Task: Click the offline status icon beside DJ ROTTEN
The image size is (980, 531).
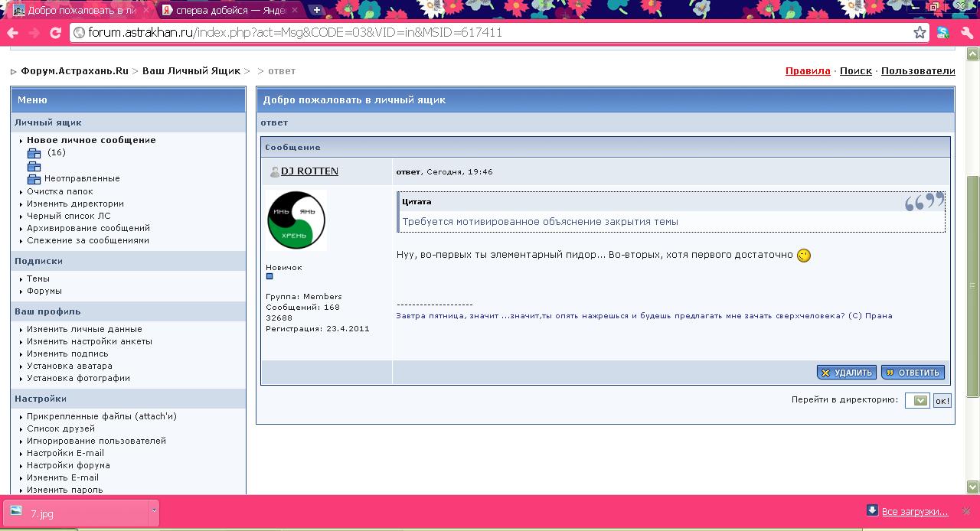Action: click(274, 171)
